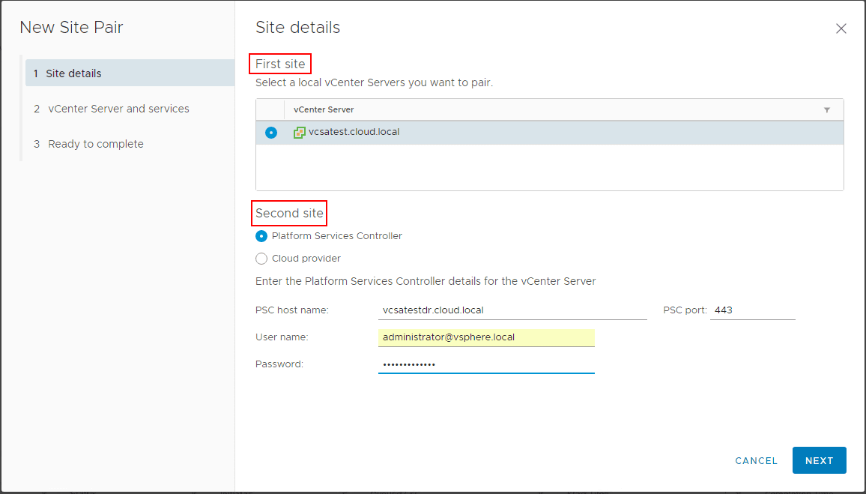Choose the Platform Services Controller option
The width and height of the screenshot is (866, 494).
[x=261, y=236]
